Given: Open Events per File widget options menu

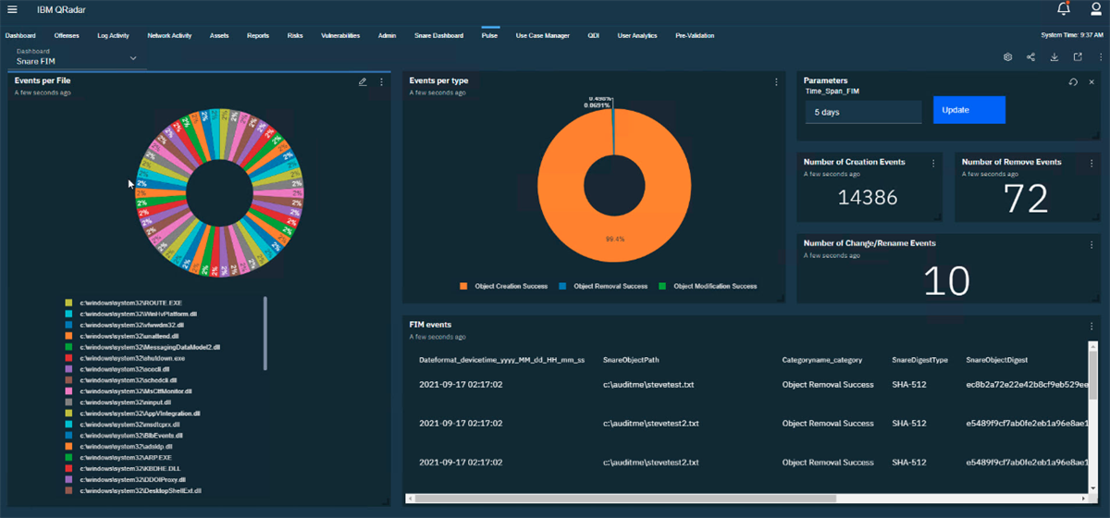Looking at the screenshot, I should click(382, 82).
